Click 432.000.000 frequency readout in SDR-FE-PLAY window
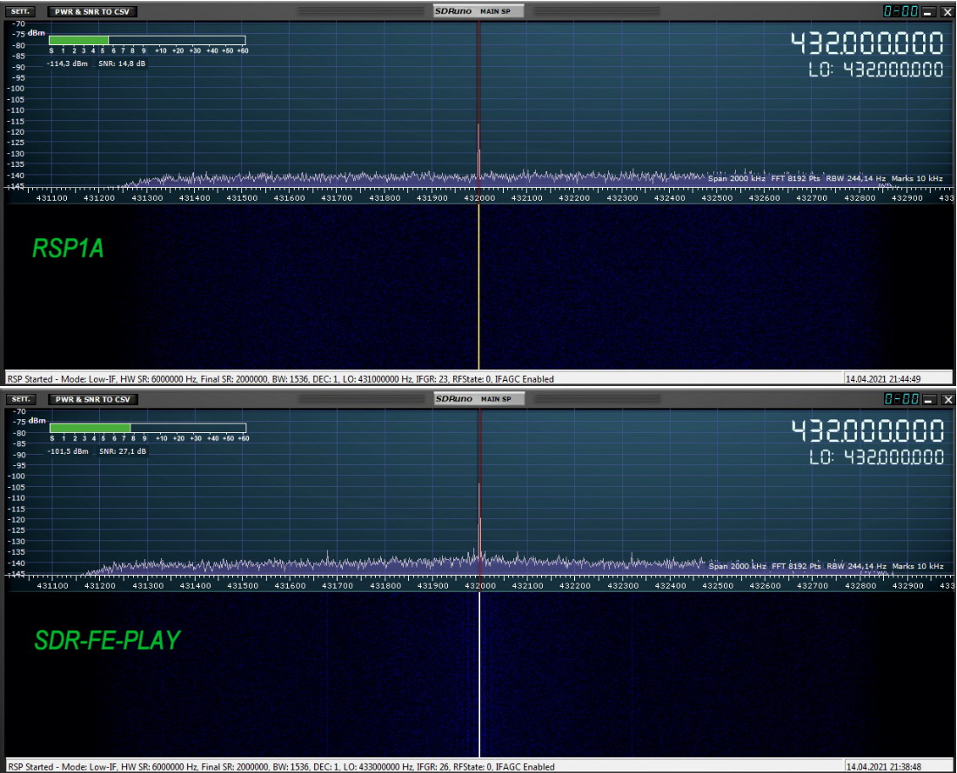 pos(867,430)
